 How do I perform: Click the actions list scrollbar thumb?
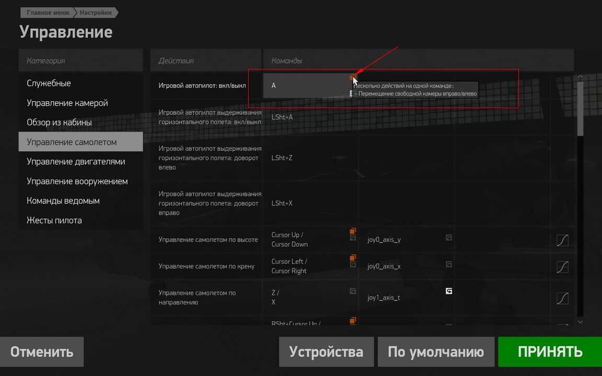coord(580,109)
